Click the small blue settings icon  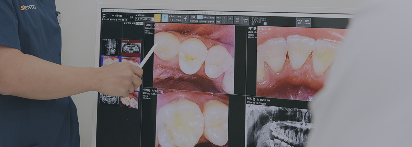[x=265, y=24]
